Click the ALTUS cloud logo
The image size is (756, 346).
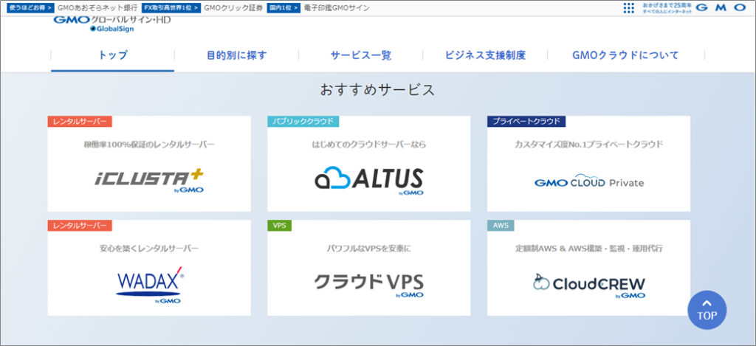[369, 181]
